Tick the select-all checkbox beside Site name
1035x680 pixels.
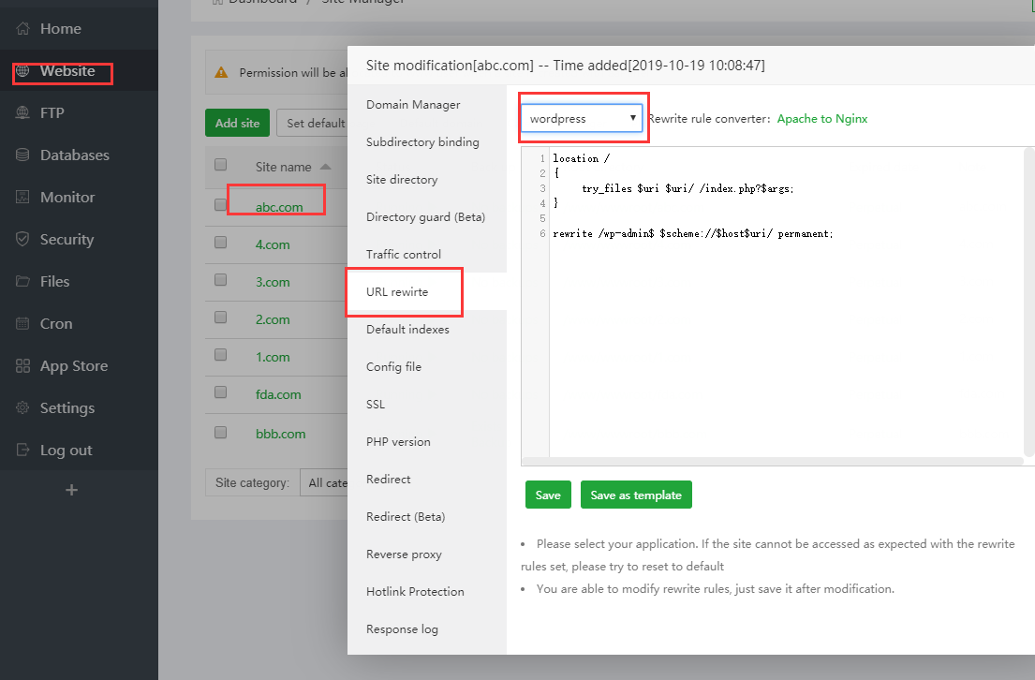point(220,165)
